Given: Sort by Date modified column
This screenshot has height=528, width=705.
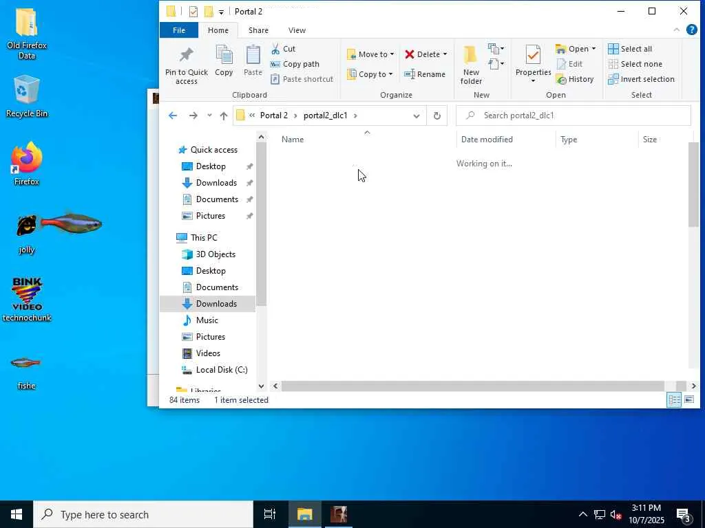Looking at the screenshot, I should (x=487, y=139).
